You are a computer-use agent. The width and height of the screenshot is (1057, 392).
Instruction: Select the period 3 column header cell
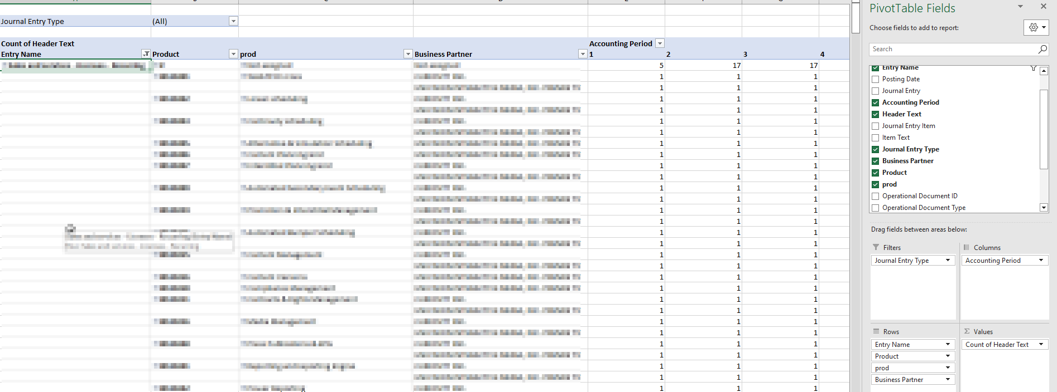(780, 54)
